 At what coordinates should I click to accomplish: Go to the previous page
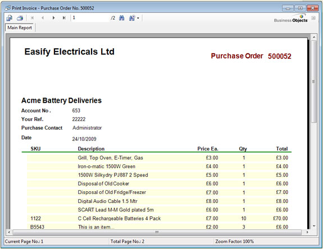tap(43, 18)
